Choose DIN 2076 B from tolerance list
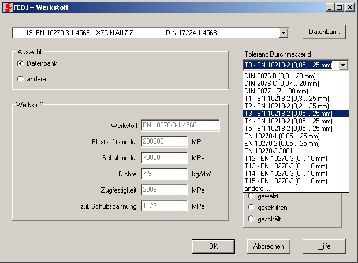The width and height of the screenshot is (358, 263). 281,76
